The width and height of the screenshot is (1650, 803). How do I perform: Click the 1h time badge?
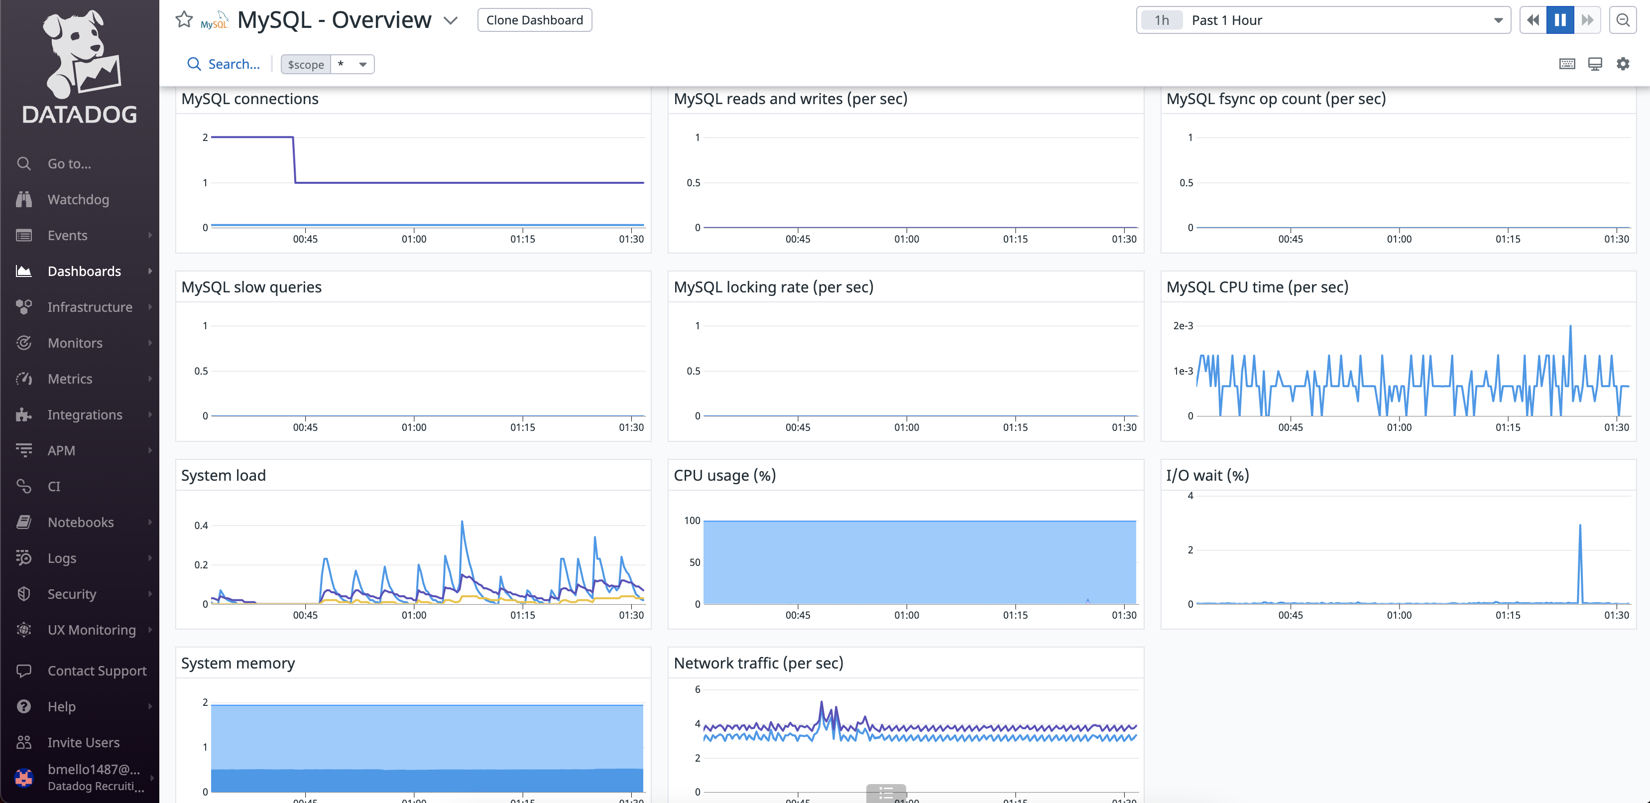(1161, 20)
